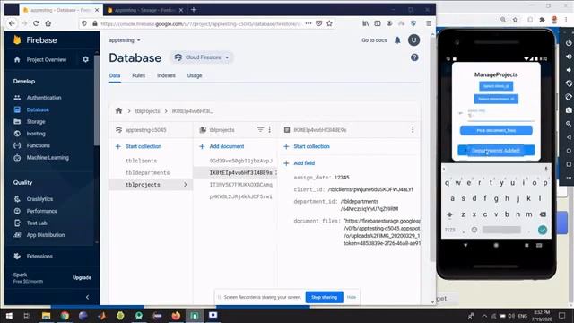Open Test Lab in sidebar
Image resolution: width=574 pixels, height=323 pixels.
37,223
